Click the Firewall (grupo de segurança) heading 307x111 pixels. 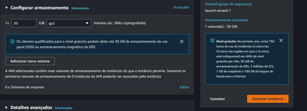pyautogui.click(x=228, y=4)
